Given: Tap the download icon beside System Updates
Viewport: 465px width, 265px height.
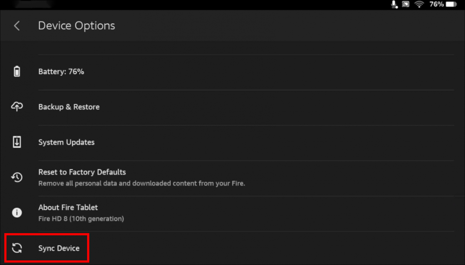Looking at the screenshot, I should click(x=17, y=142).
